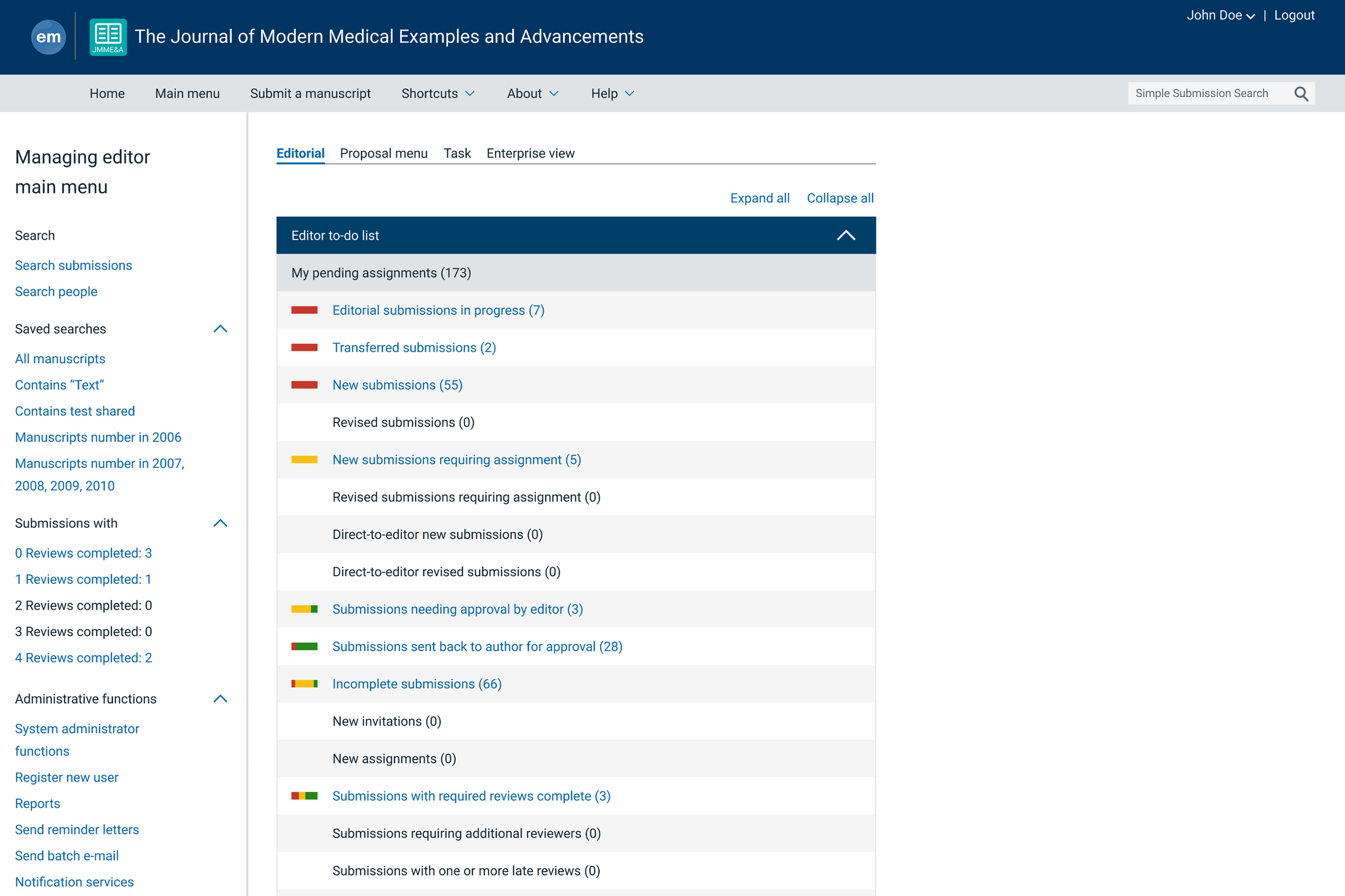Collapse the Editor to-do list panel

845,235
